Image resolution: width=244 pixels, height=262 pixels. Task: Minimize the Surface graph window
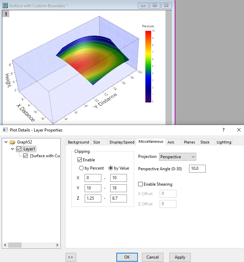coord(143,6)
